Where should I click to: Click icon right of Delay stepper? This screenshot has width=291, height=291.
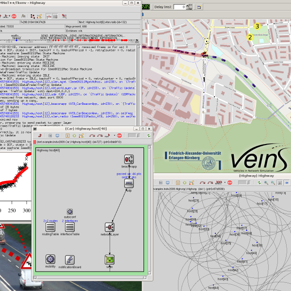pyautogui.click(x=199, y=7)
